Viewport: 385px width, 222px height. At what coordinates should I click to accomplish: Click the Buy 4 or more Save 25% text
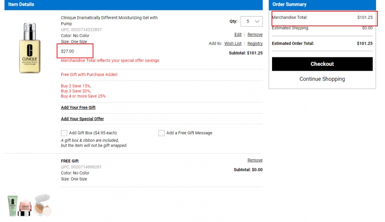(83, 96)
